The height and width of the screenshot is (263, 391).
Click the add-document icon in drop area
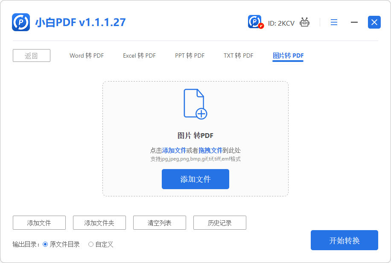(195, 104)
